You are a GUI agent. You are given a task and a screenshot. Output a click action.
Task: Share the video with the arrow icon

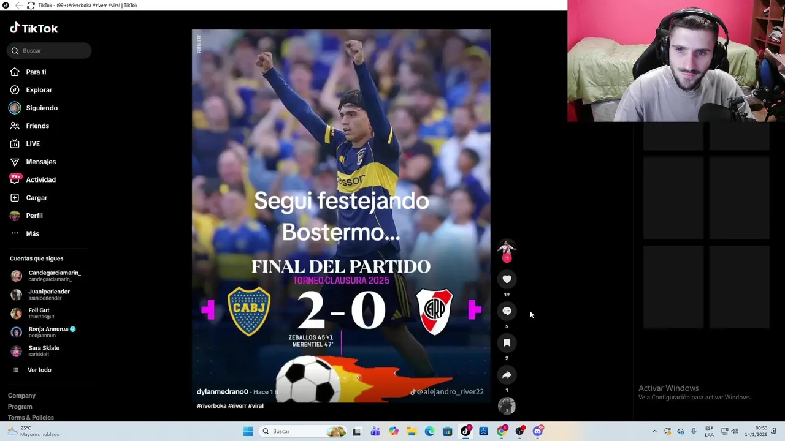click(x=507, y=375)
